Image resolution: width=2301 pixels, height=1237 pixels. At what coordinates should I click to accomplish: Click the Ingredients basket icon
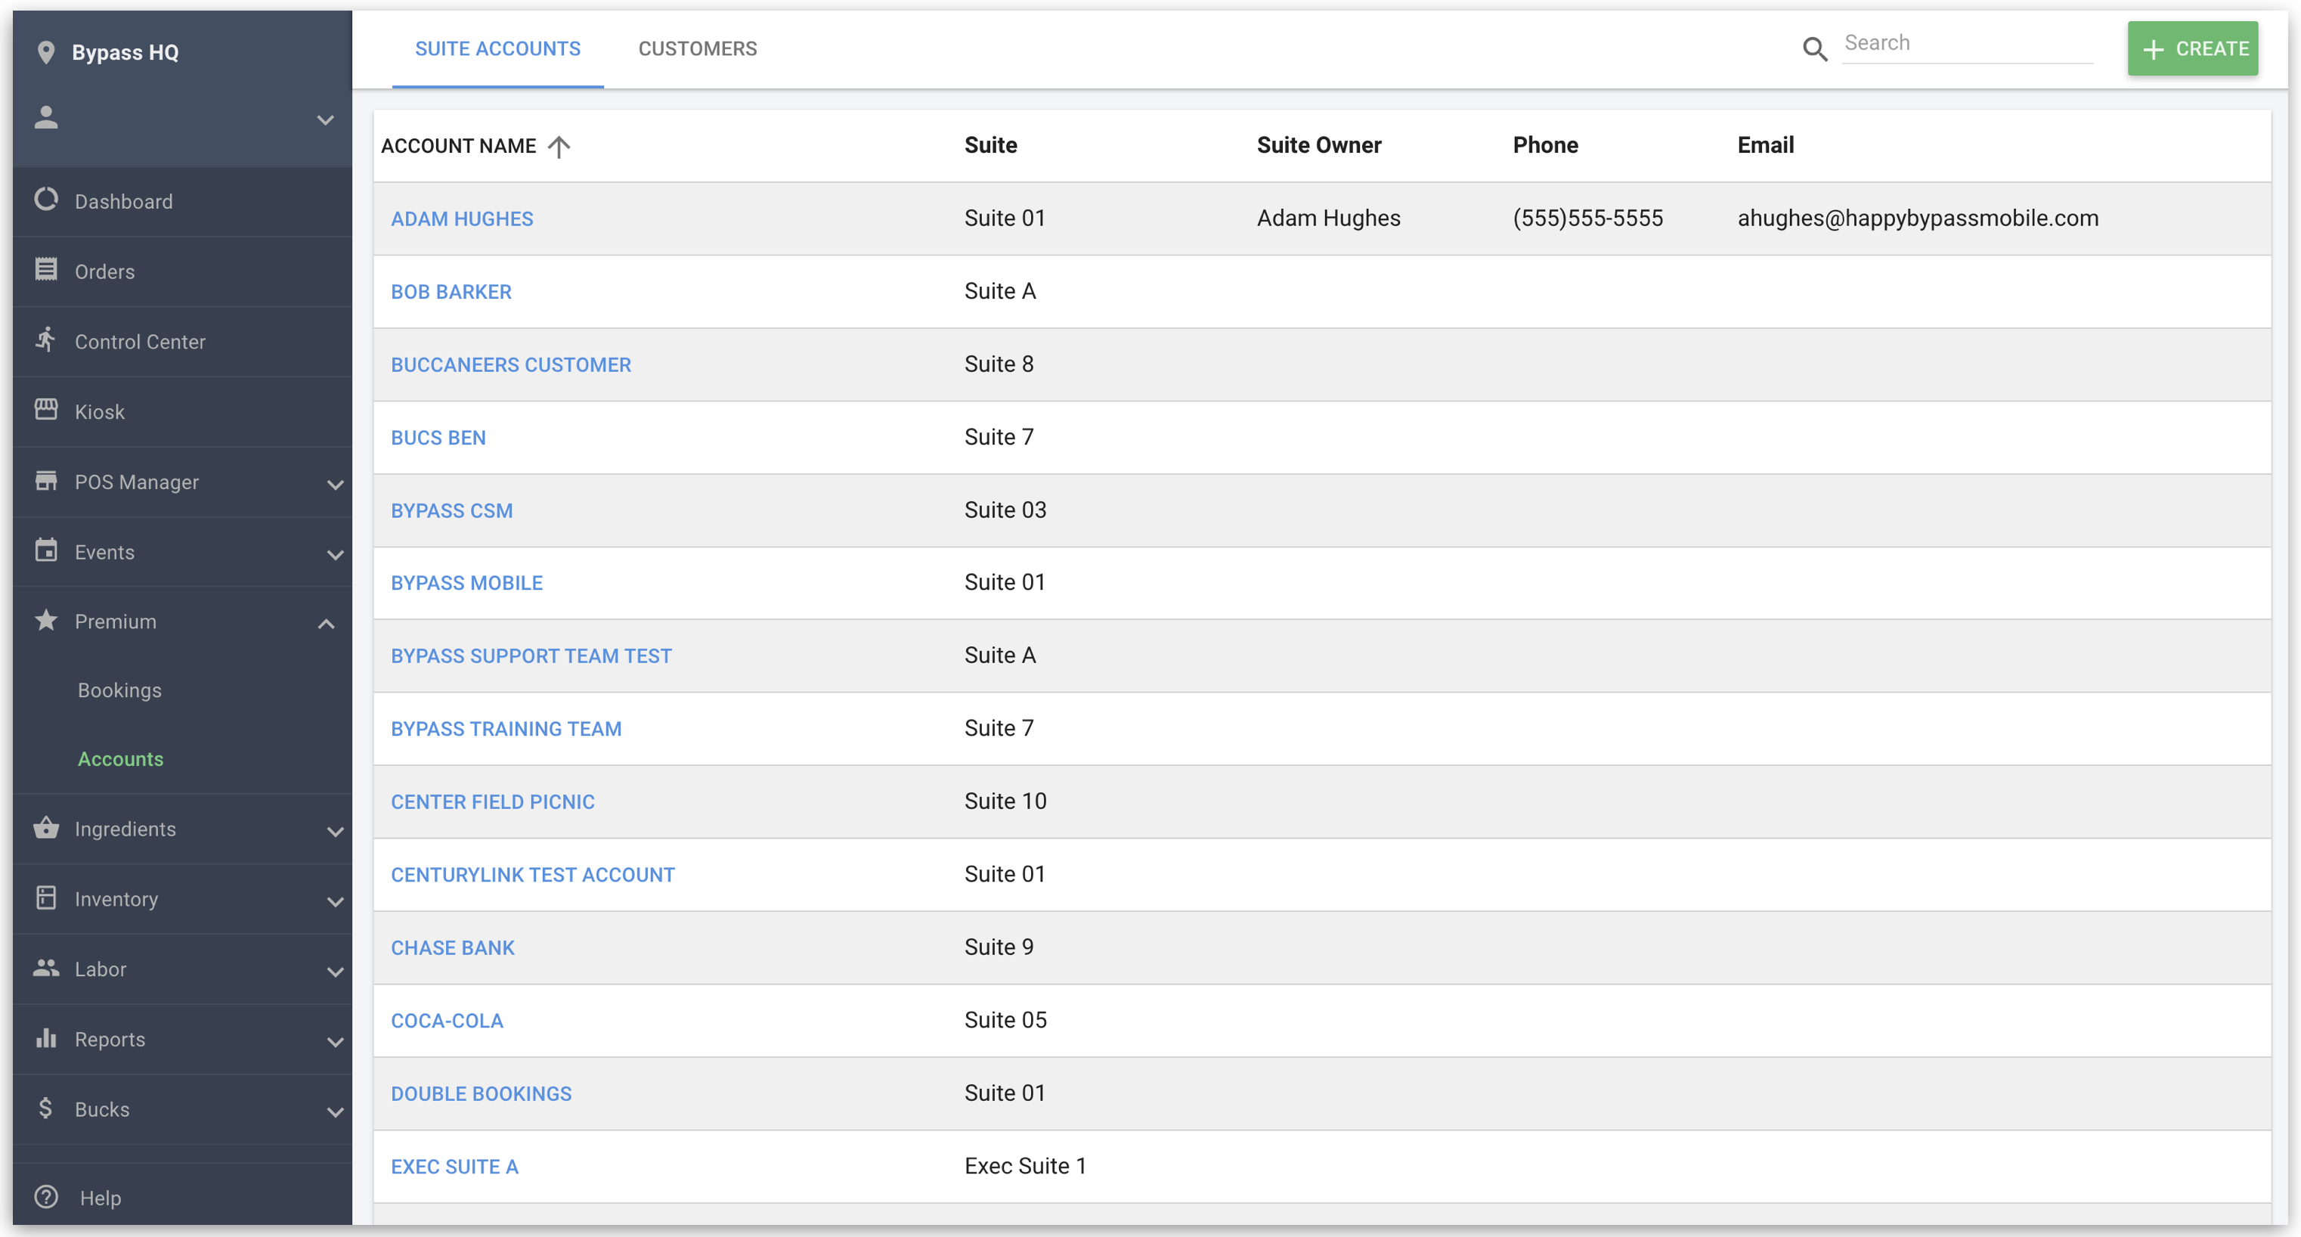pos(46,826)
